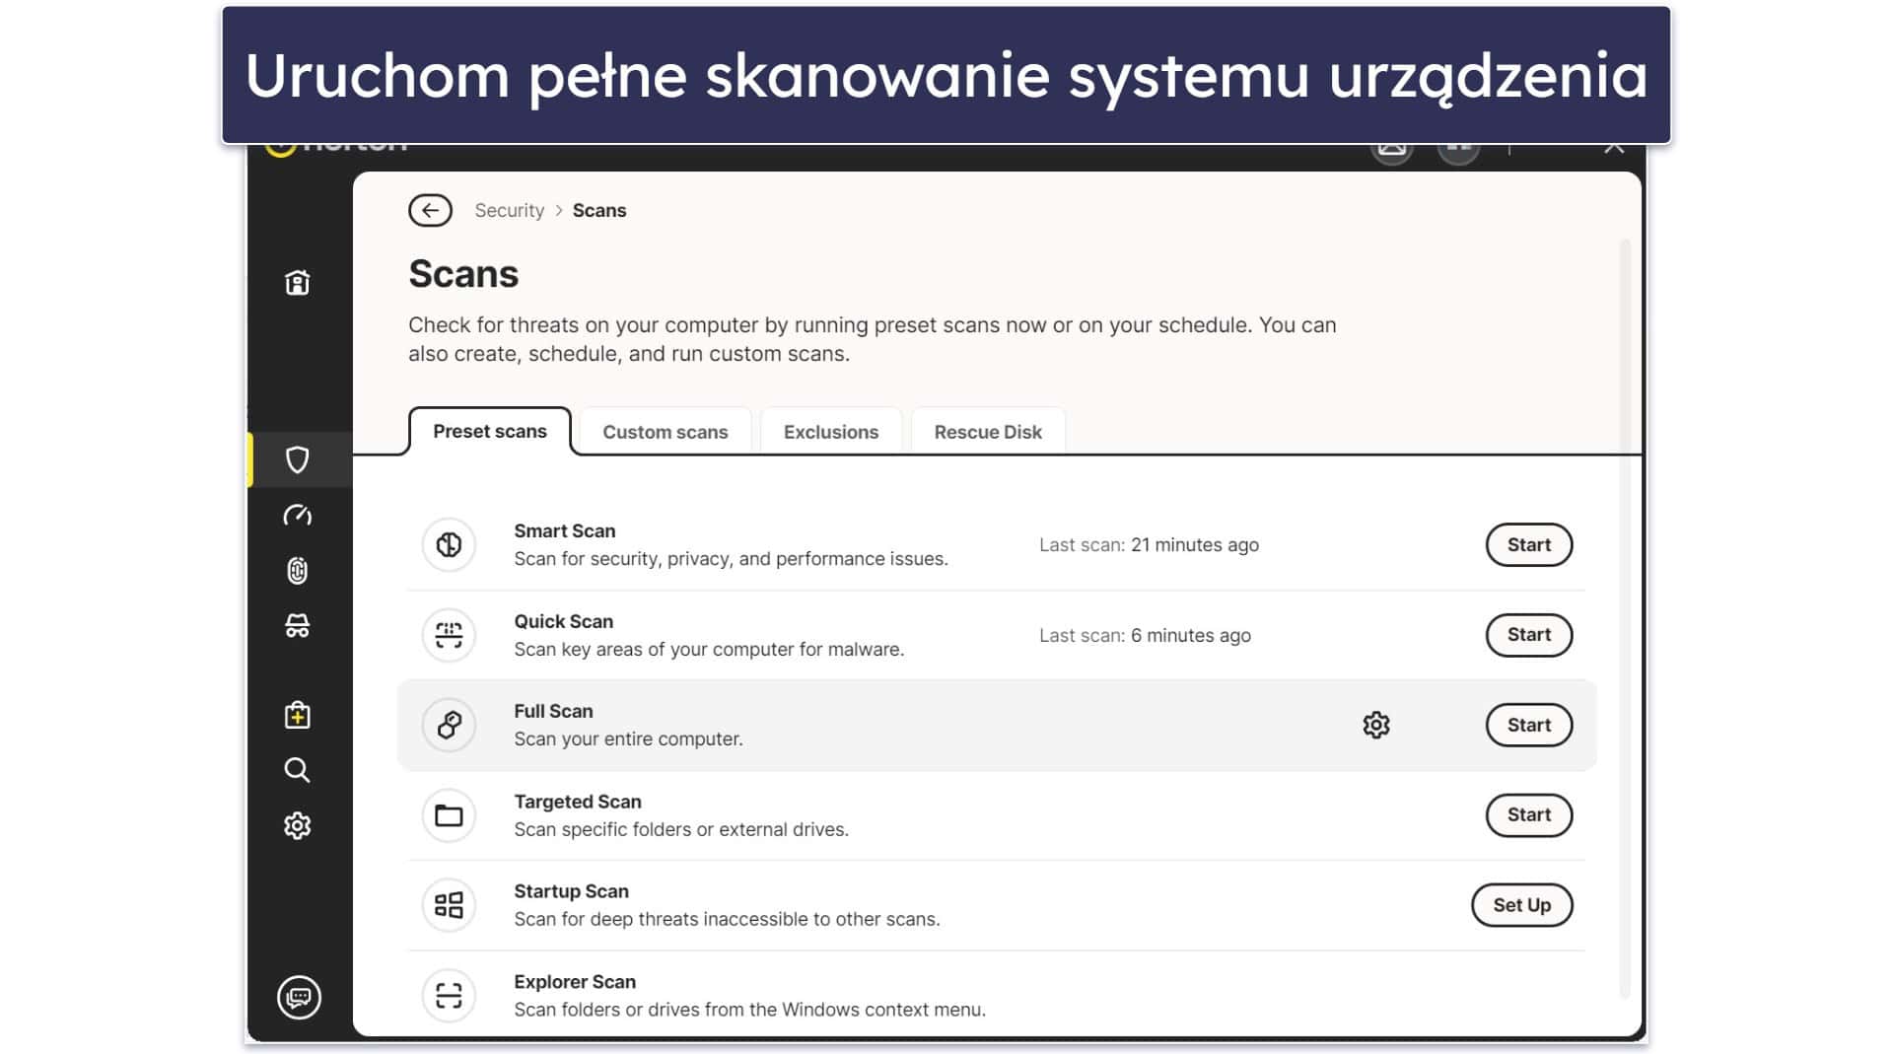Click 'Scan specific folders or external drives.' text
This screenshot has height=1054, width=1892.
(x=681, y=829)
